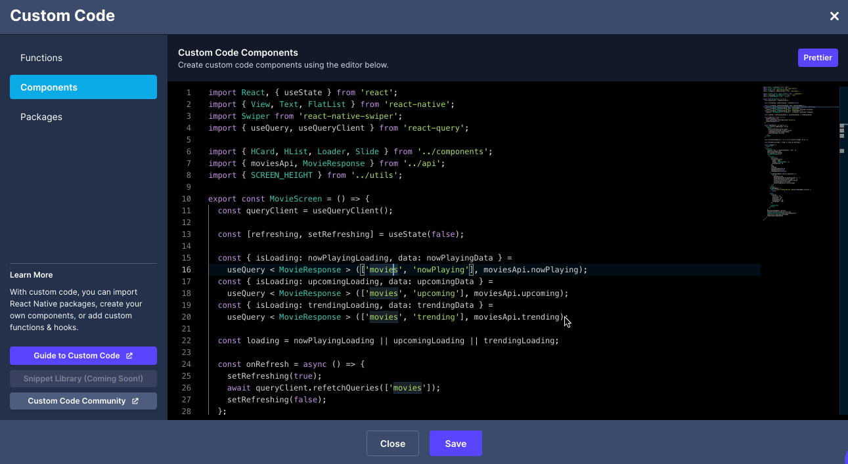Click 'HCard, HList, Loader, Slide' import line
Screen dimensions: 848x464
[x=350, y=152]
